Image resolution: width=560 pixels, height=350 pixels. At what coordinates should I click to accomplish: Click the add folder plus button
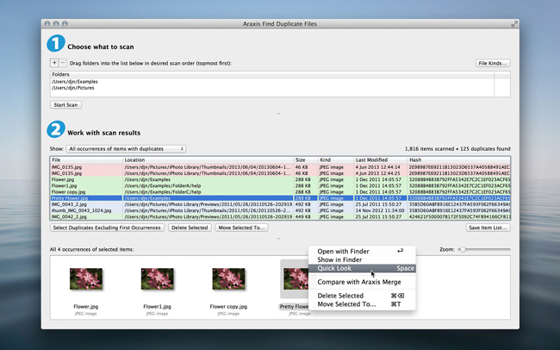(54, 63)
